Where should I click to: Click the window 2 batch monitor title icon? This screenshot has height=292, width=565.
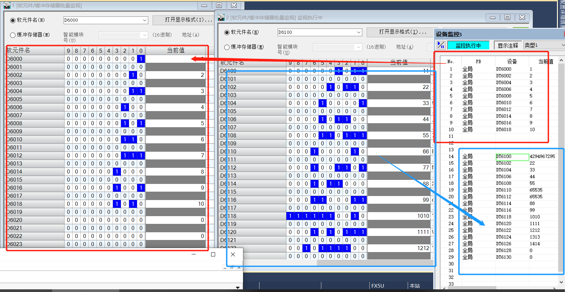221,17
